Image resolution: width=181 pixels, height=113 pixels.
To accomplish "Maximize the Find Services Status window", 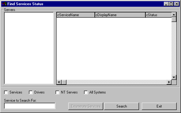I will point(171,4).
